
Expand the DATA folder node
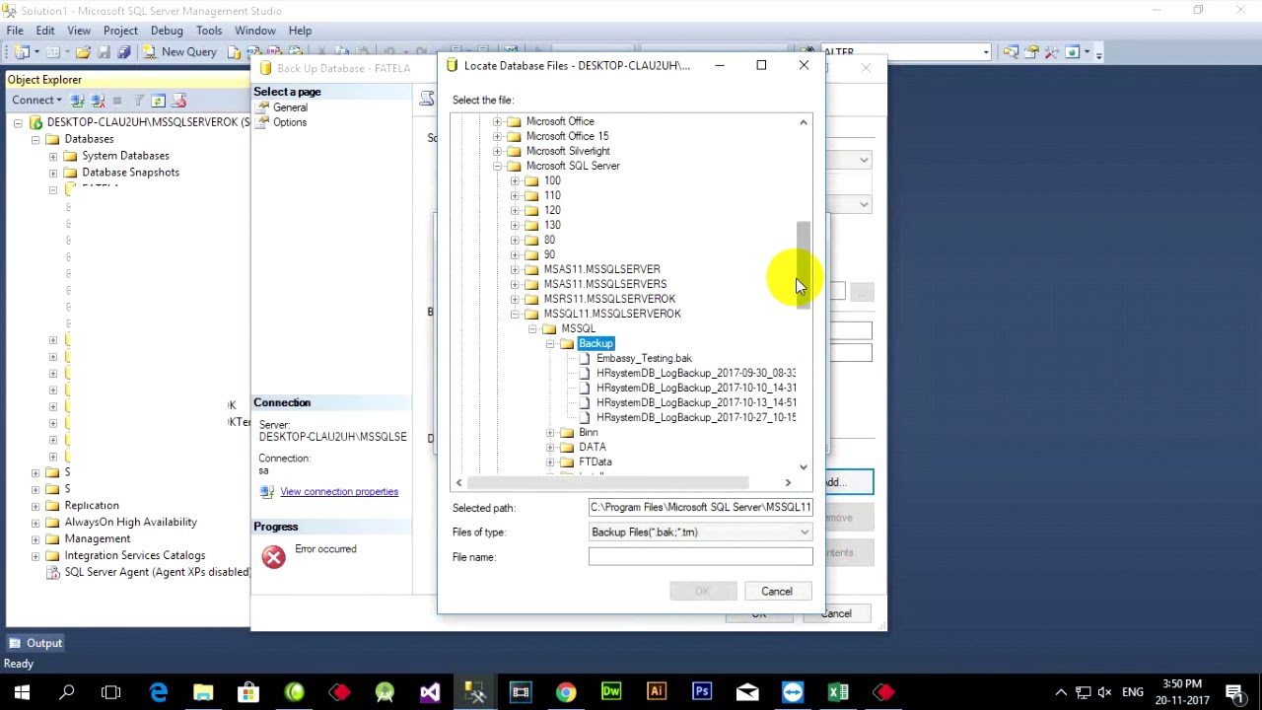click(x=550, y=447)
